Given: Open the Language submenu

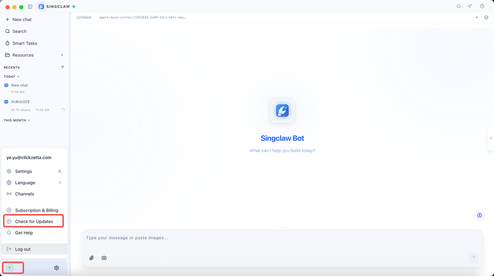Looking at the screenshot, I should tap(34, 183).
